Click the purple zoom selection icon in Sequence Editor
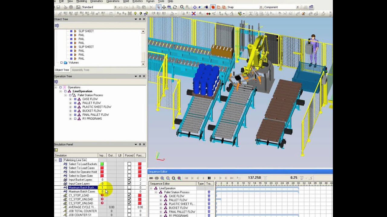The image size is (387, 217). [179, 178]
